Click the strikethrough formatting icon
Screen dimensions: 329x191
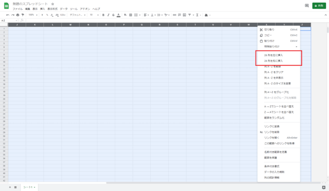point(113,14)
